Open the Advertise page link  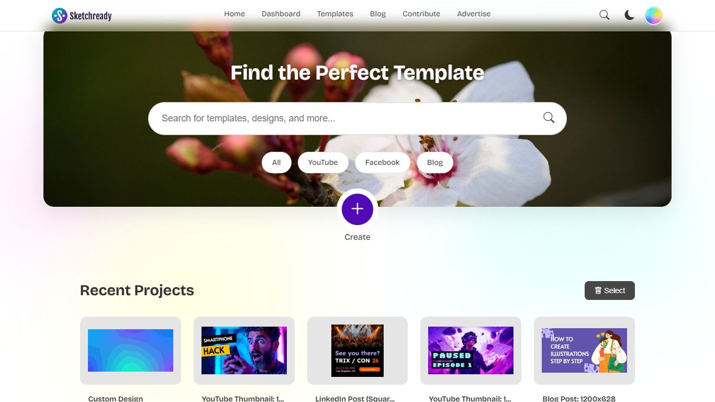click(474, 14)
